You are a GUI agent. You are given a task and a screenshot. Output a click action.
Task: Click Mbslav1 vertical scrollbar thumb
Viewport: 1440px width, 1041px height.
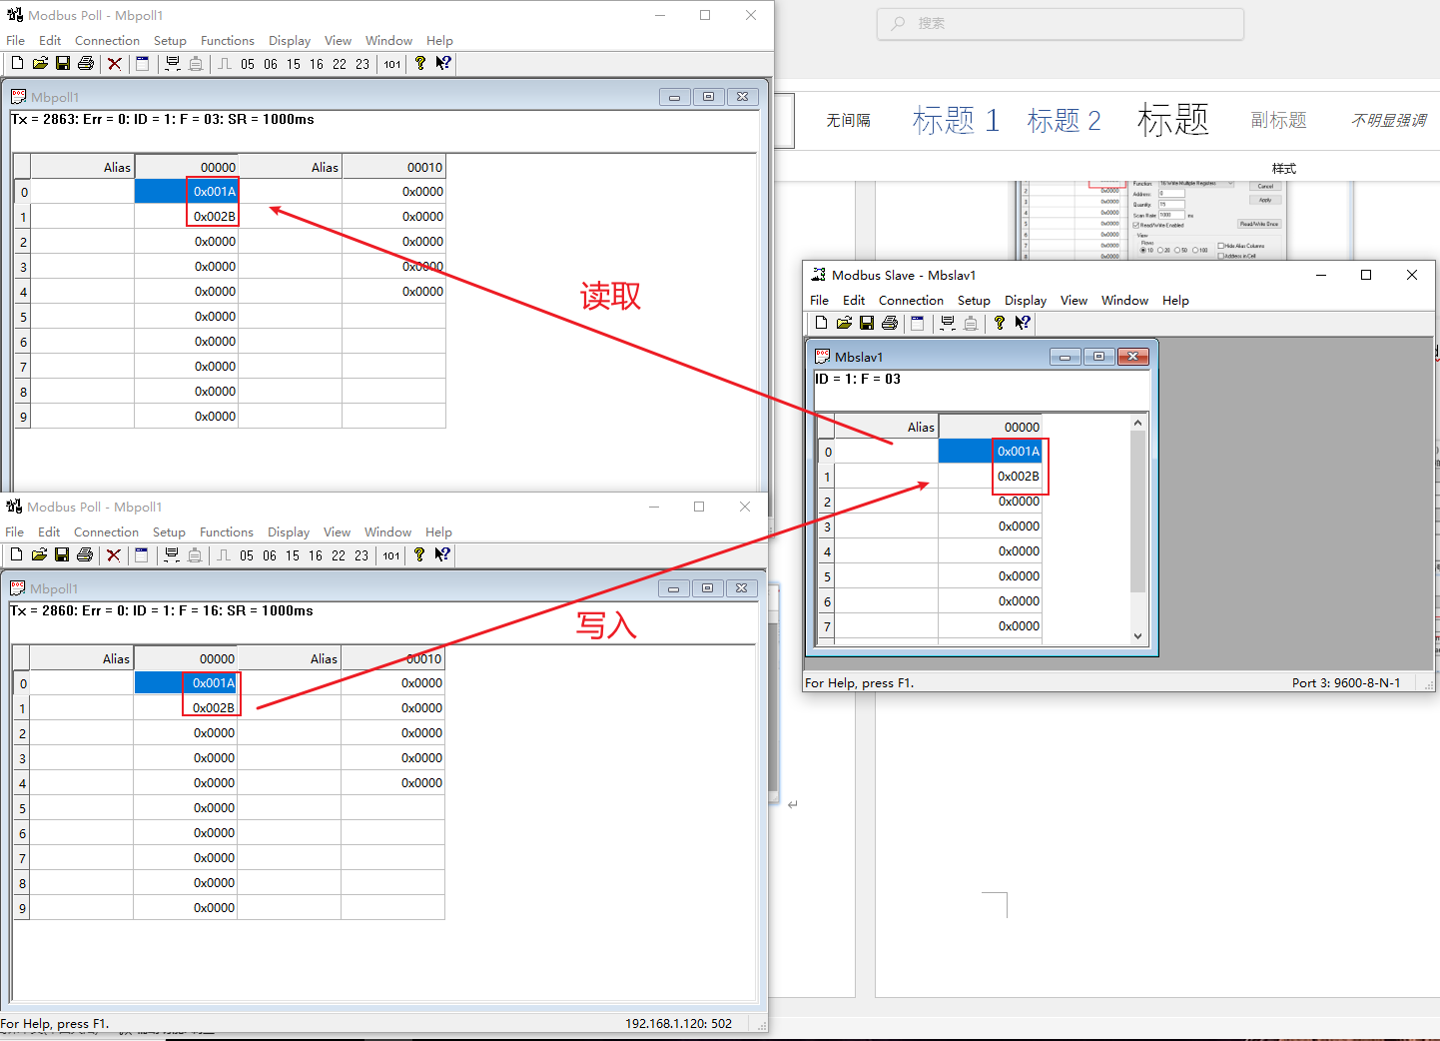coord(1137,512)
